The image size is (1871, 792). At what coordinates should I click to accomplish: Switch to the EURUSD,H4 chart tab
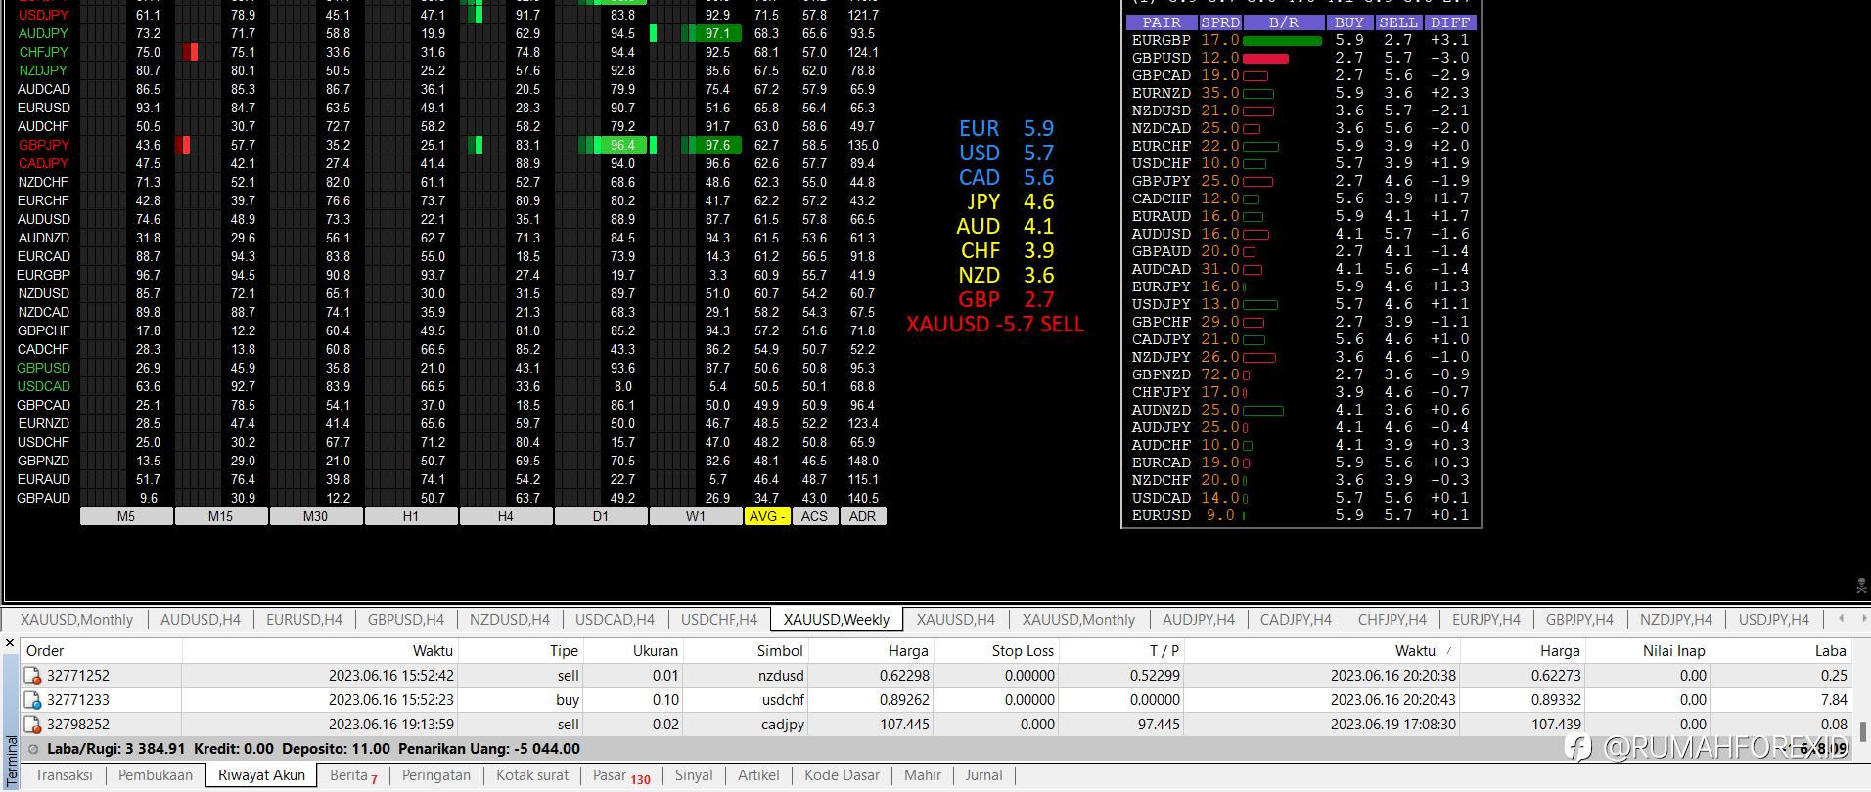click(x=304, y=619)
